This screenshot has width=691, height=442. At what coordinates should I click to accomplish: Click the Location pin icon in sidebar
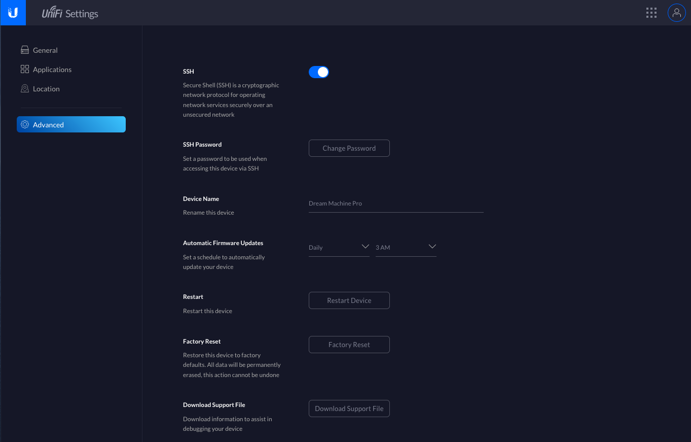tap(25, 89)
